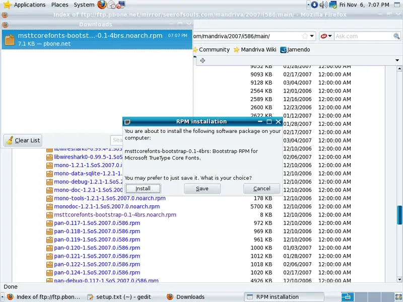
Task: Click the bottom panel corner tray icon
Action: pos(398,297)
